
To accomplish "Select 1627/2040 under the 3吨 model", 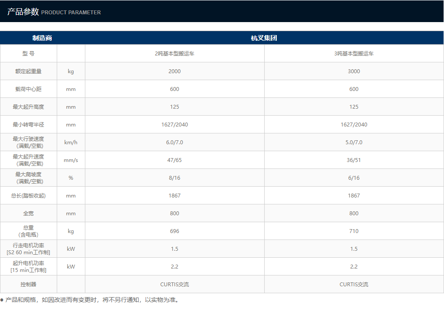I will (x=353, y=125).
